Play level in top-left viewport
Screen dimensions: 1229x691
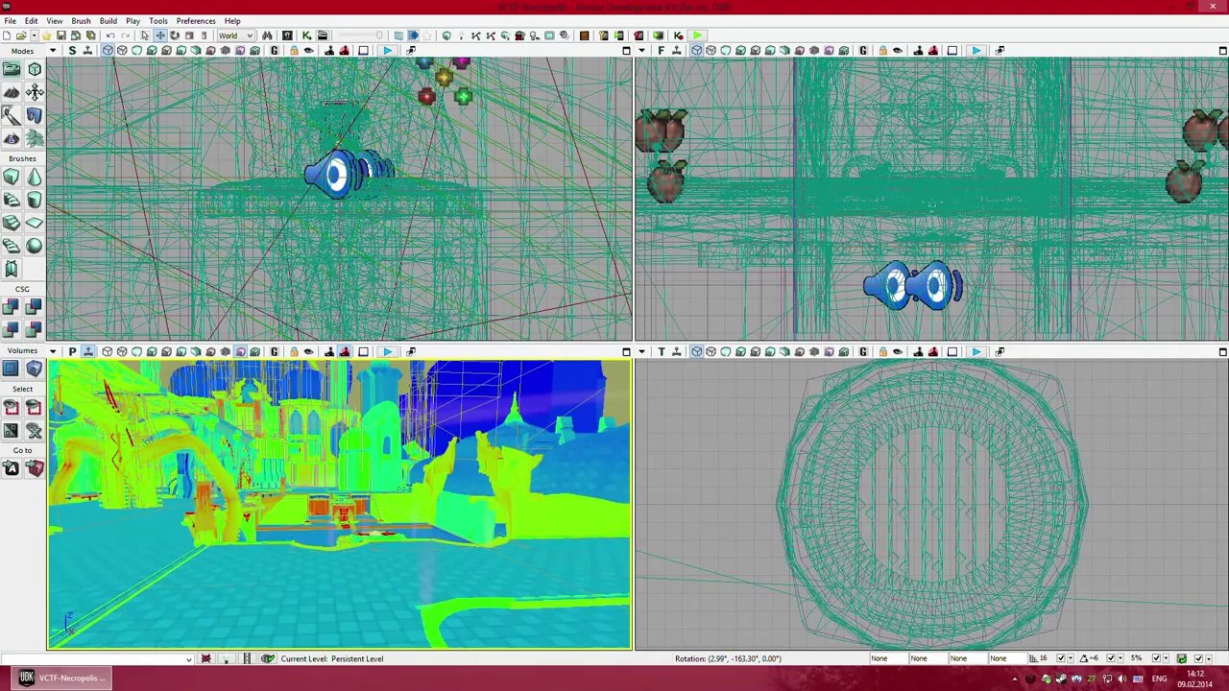coord(387,50)
